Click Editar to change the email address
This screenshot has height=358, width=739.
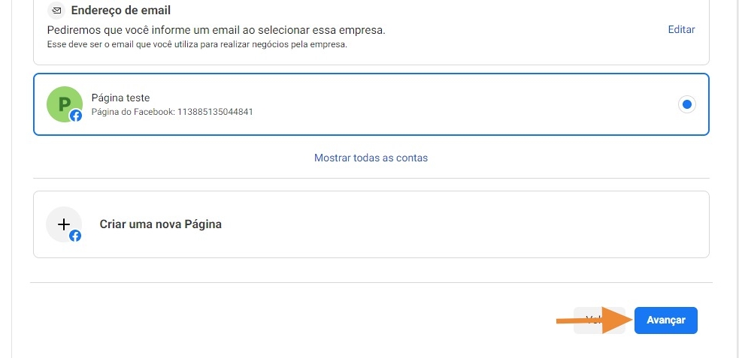click(681, 30)
